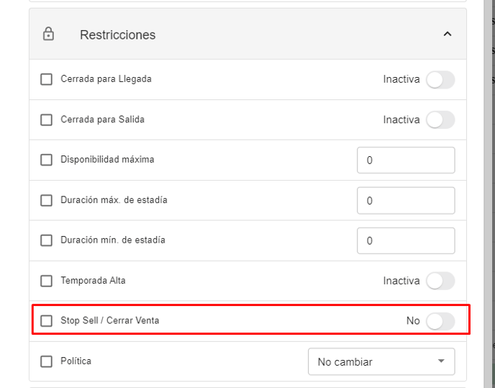Focus the Duración máx. de estadía field

[x=406, y=200]
